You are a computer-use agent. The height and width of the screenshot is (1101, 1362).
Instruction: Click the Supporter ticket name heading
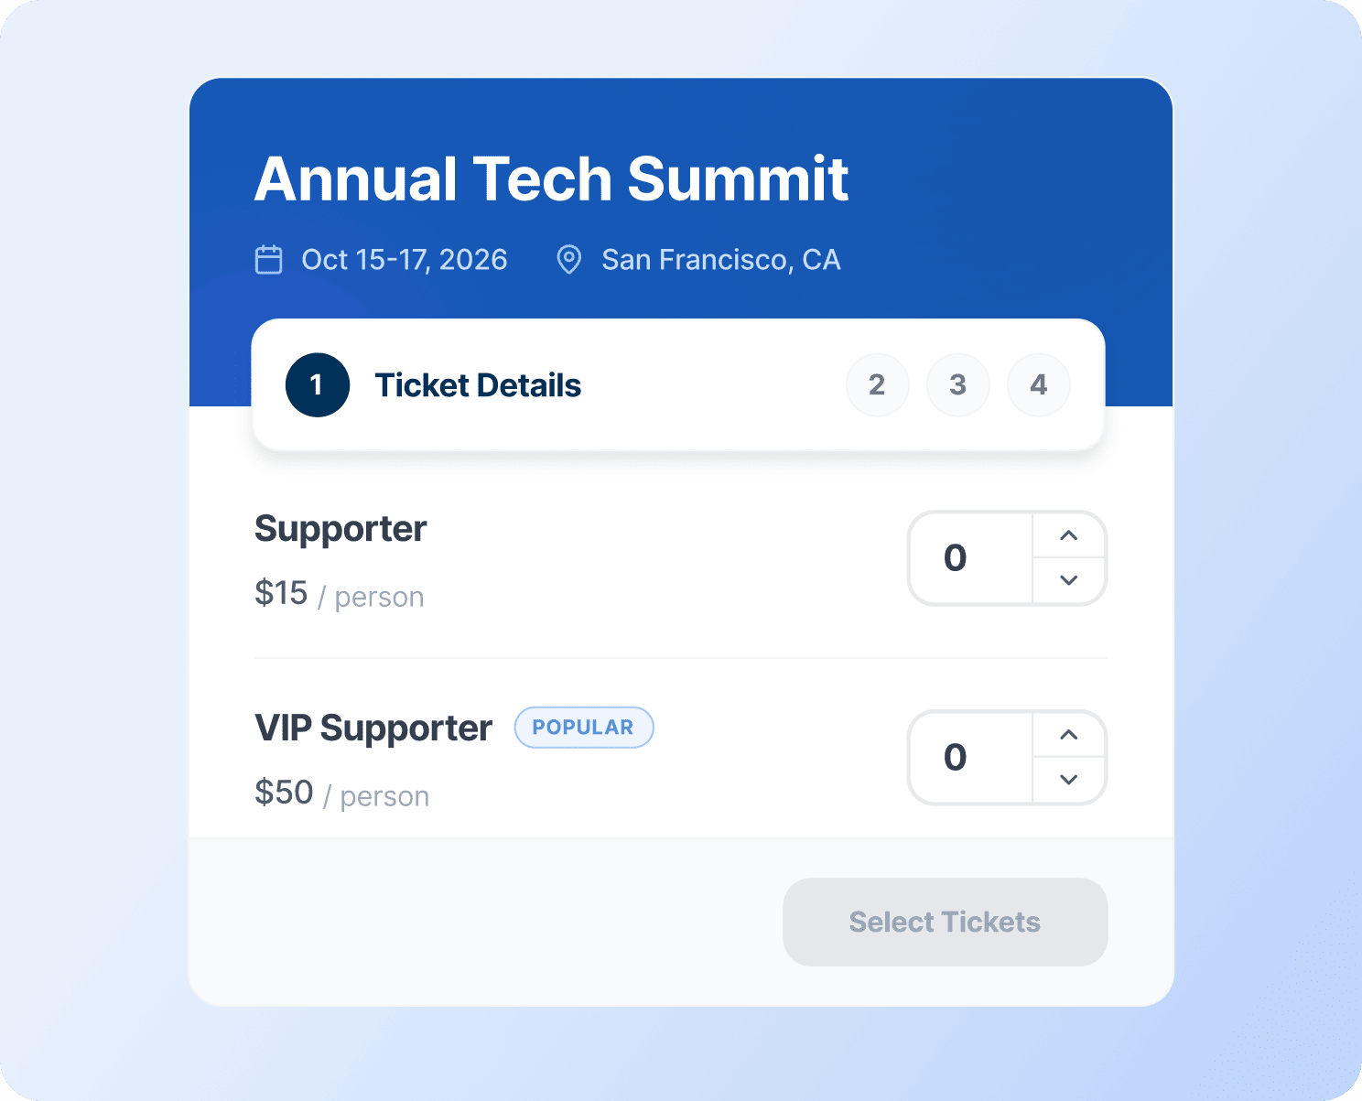[x=340, y=528]
